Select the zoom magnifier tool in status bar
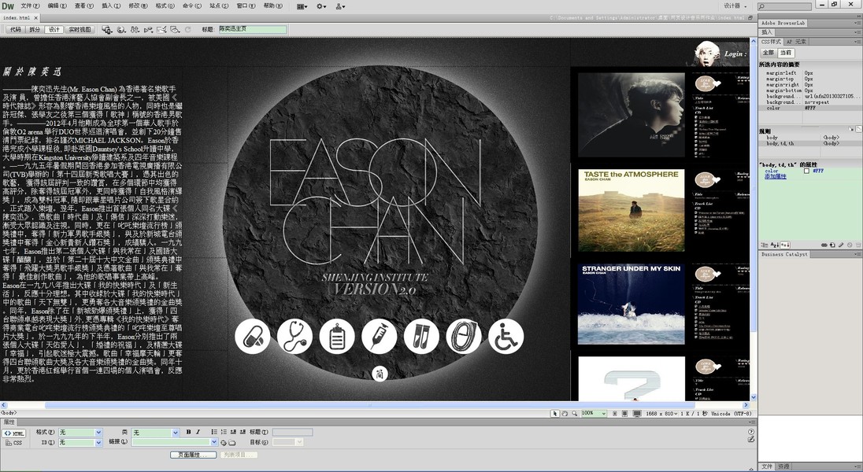Image resolution: width=863 pixels, height=472 pixels. click(575, 413)
